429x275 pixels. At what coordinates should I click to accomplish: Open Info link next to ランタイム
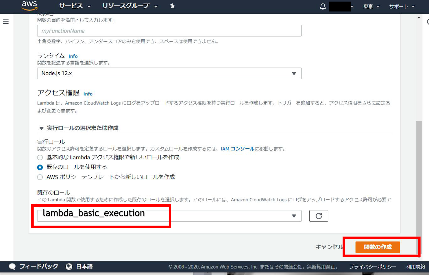(x=73, y=56)
